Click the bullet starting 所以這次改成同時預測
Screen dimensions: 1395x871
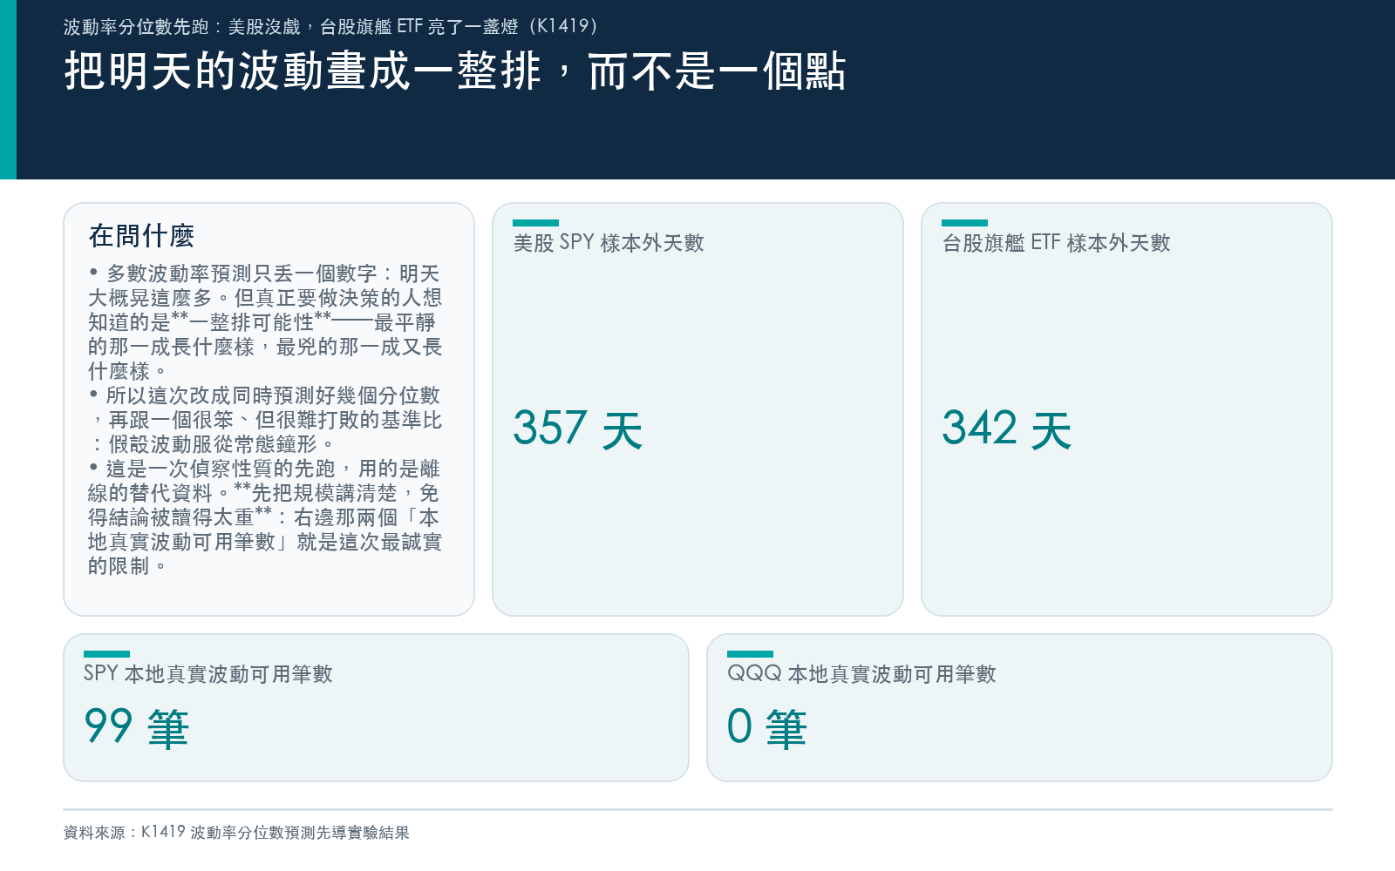[x=265, y=420]
